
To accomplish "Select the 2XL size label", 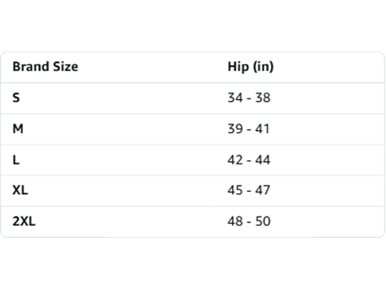I will (24, 222).
